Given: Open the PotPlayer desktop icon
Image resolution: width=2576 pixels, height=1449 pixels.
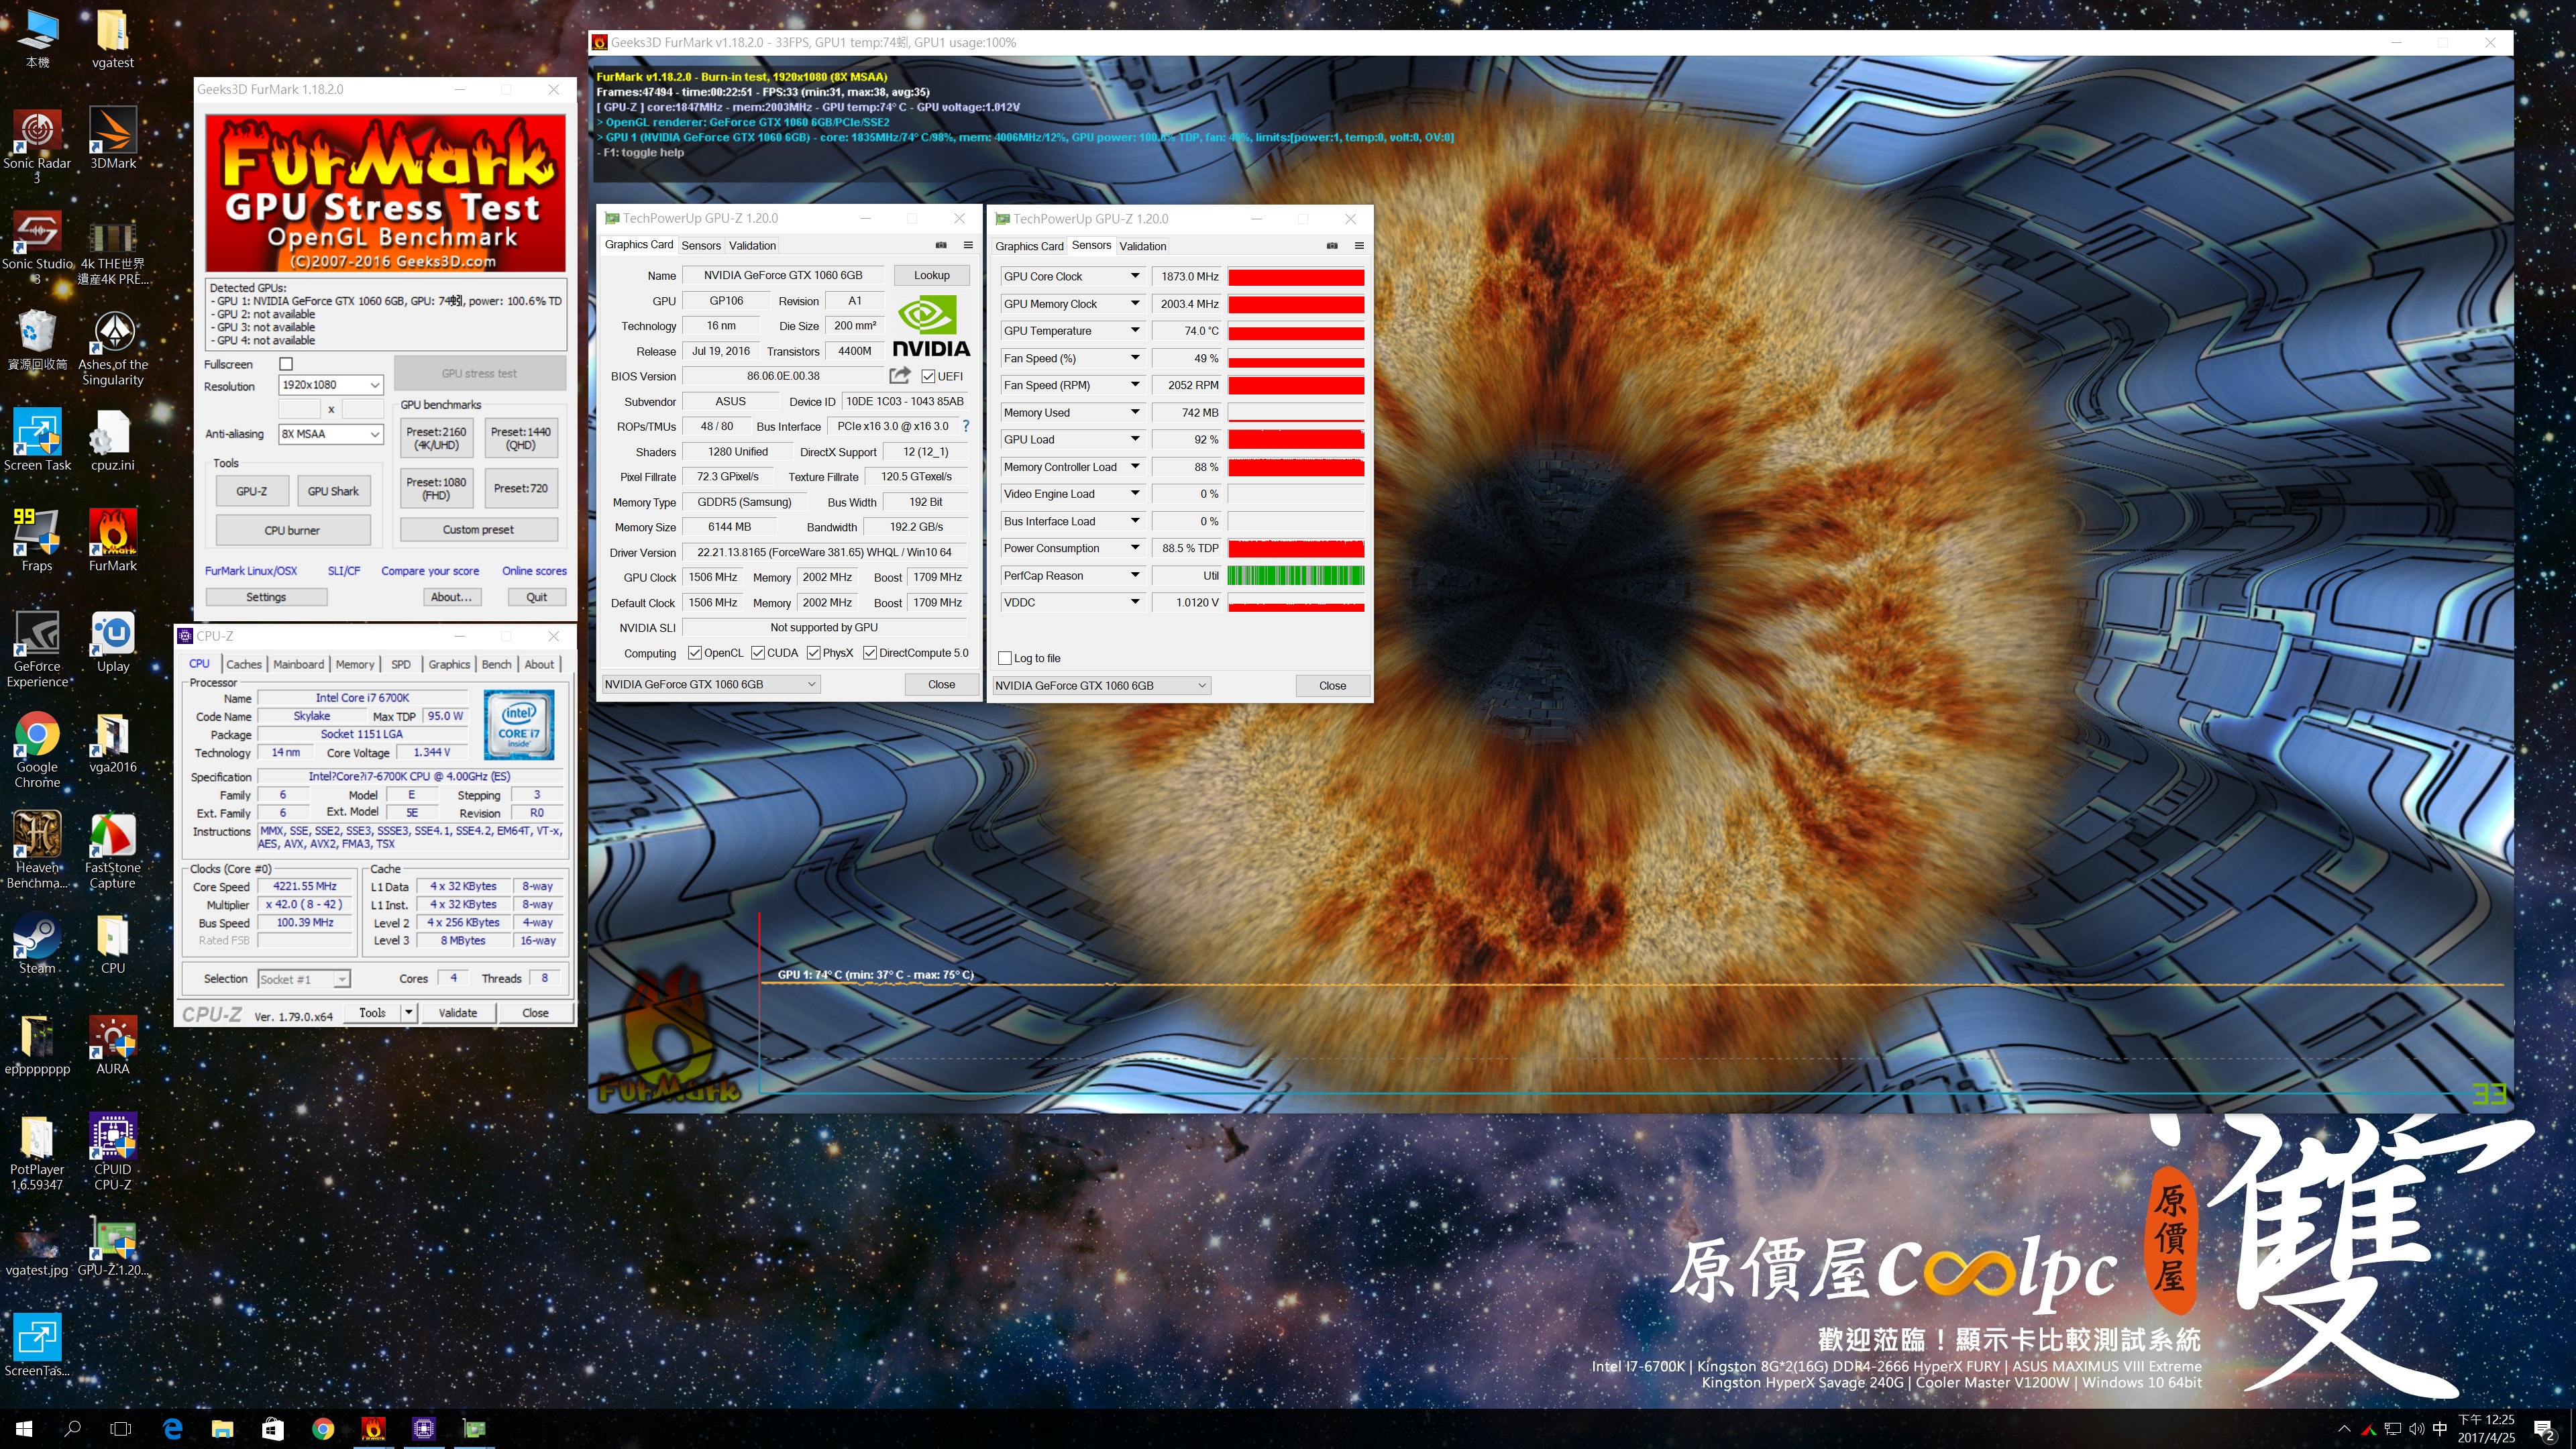Looking at the screenshot, I should 37,1151.
